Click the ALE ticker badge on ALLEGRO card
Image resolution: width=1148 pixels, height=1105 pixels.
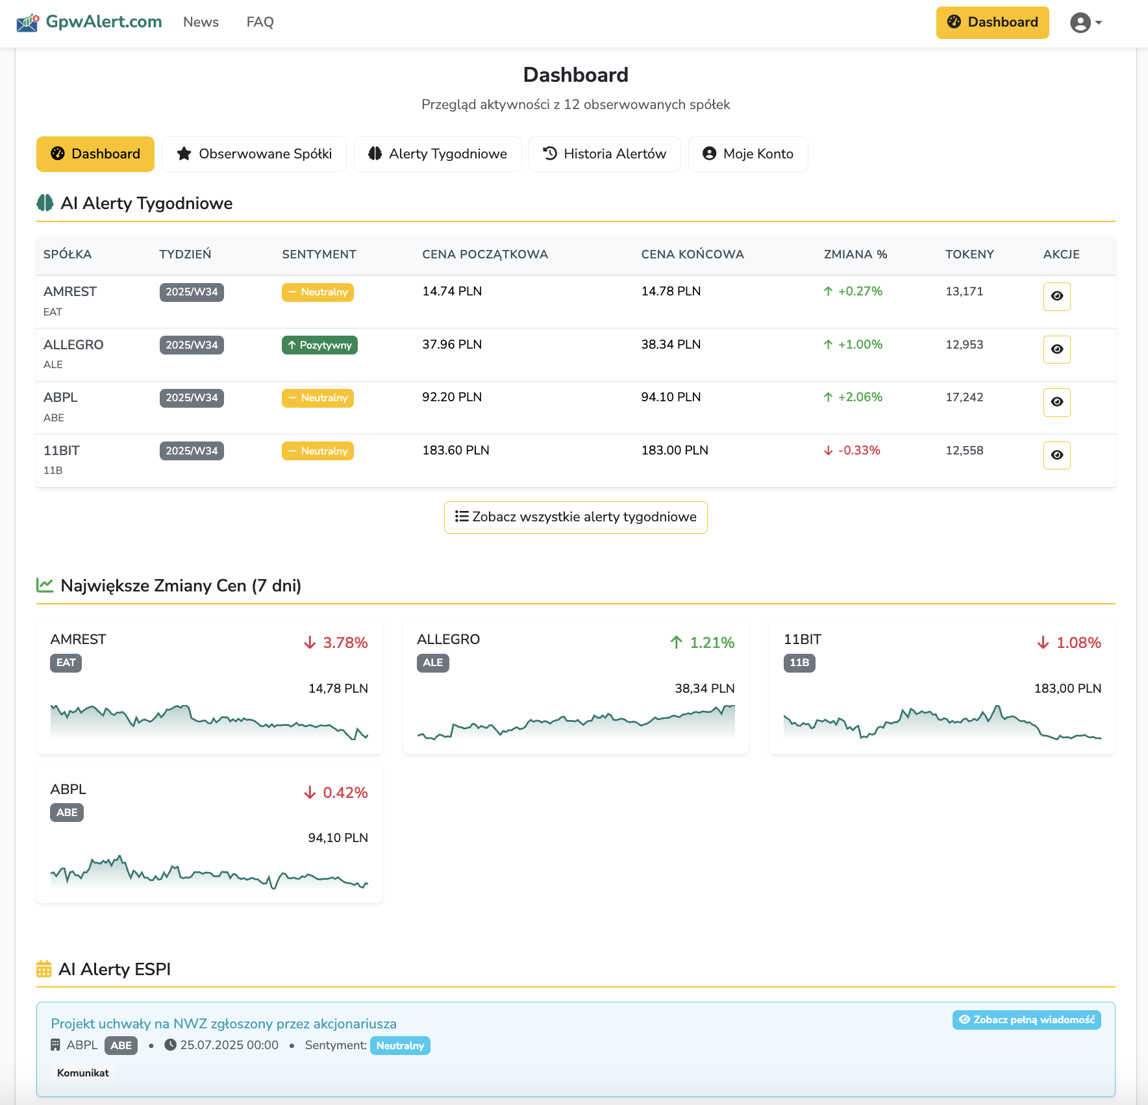tap(433, 663)
